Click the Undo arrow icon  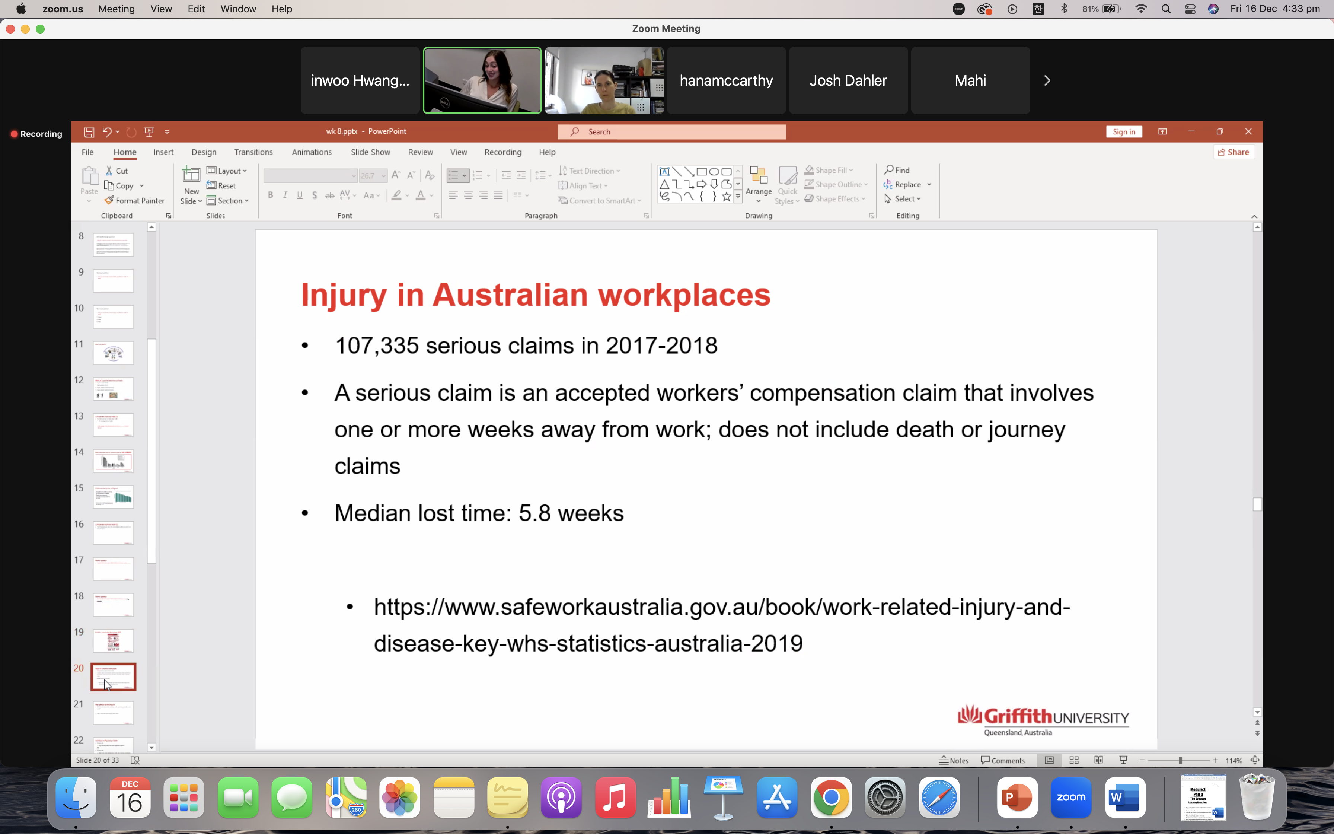[x=106, y=132]
